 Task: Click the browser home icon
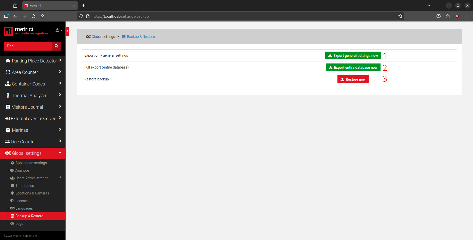point(43,16)
